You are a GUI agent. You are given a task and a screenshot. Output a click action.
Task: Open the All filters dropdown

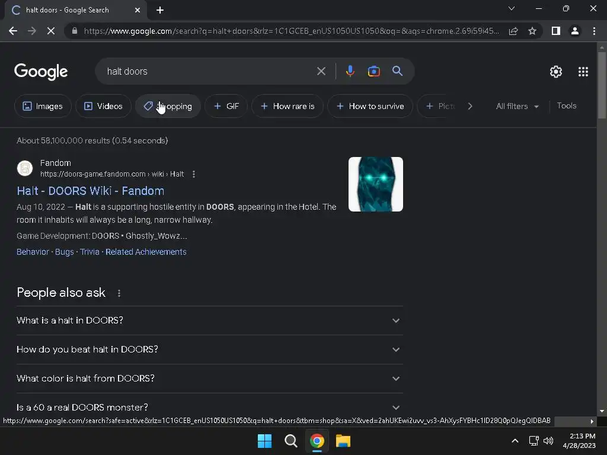click(517, 106)
